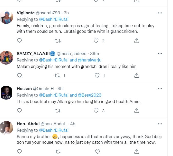
Task: Reply to Vigilante's tweet
Action: (x=19, y=40)
